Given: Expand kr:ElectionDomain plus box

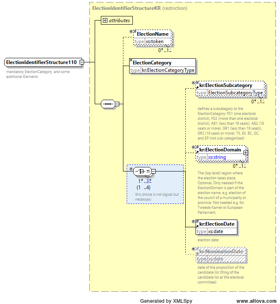Looking at the screenshot, I should (246, 153).
